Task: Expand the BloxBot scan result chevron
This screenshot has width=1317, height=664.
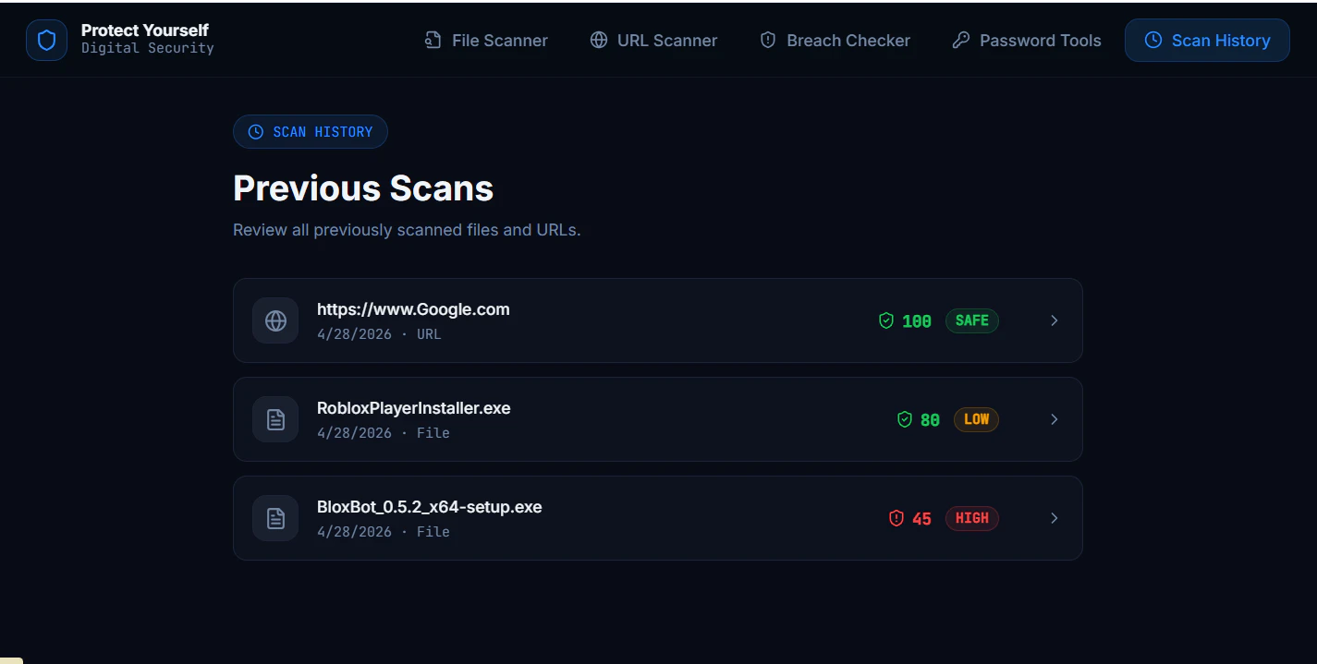Action: coord(1054,518)
